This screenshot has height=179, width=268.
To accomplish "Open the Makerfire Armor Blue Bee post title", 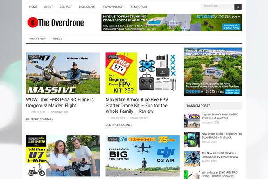I will 137,105.
